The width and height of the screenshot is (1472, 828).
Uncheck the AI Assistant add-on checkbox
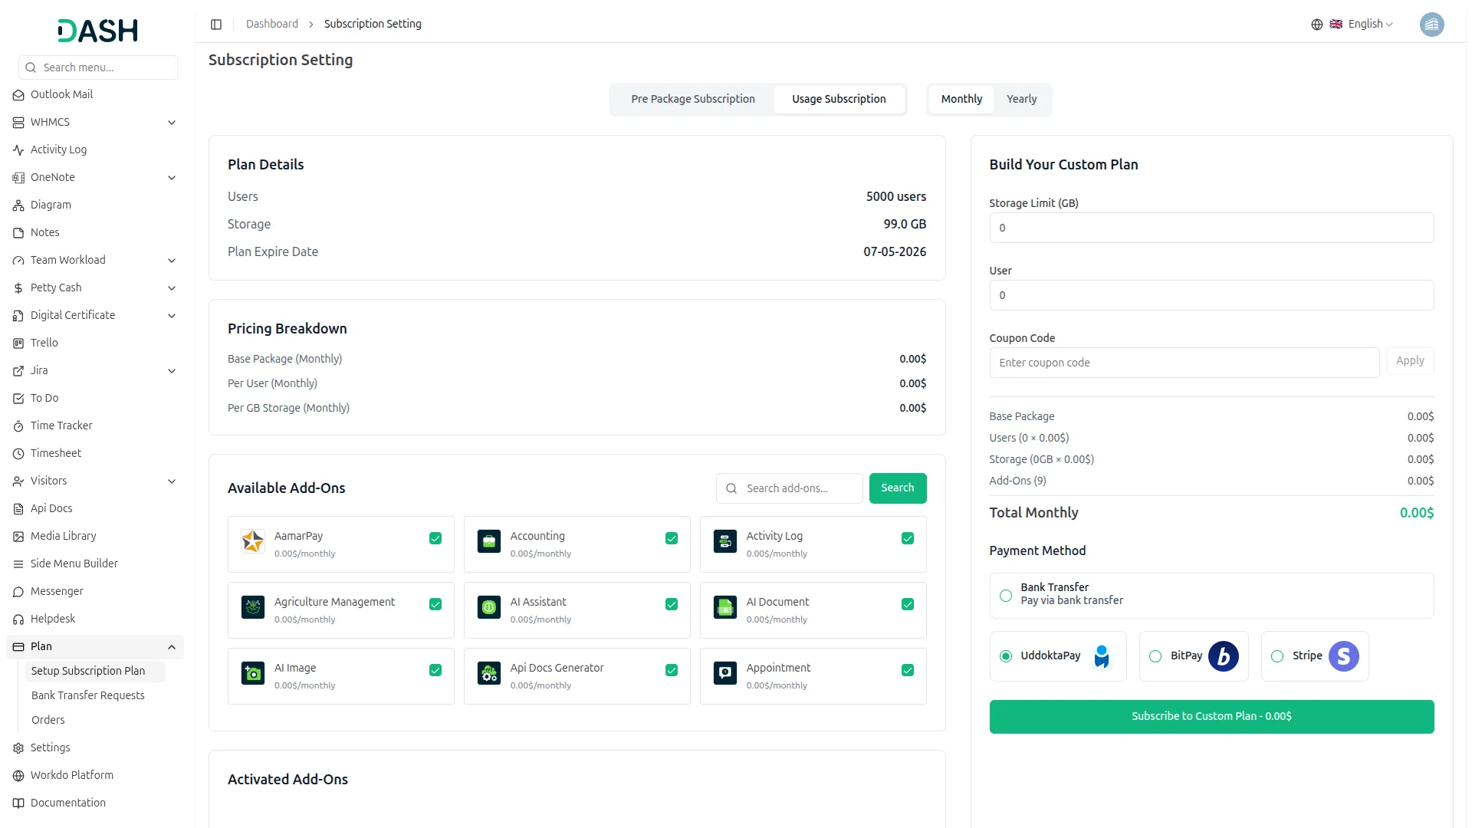[x=672, y=604]
